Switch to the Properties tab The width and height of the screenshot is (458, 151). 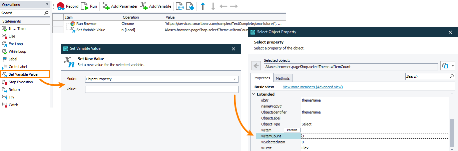262,78
